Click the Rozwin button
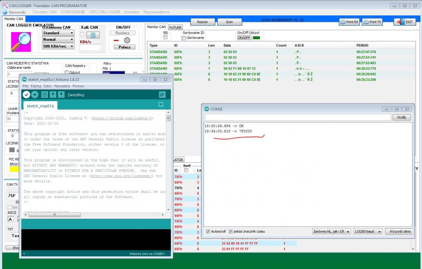This screenshot has height=269, width=422. click(x=203, y=22)
